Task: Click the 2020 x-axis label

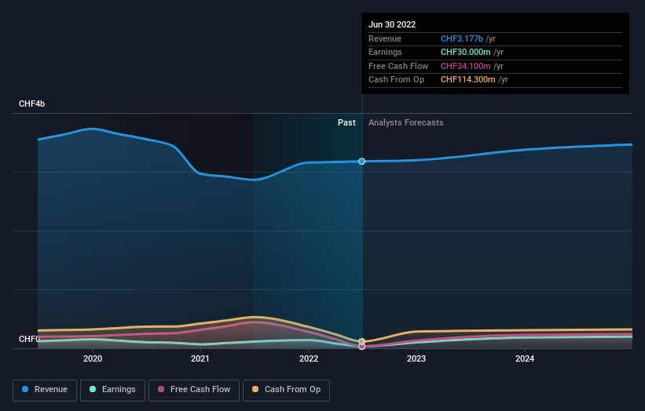Action: pyautogui.click(x=93, y=358)
